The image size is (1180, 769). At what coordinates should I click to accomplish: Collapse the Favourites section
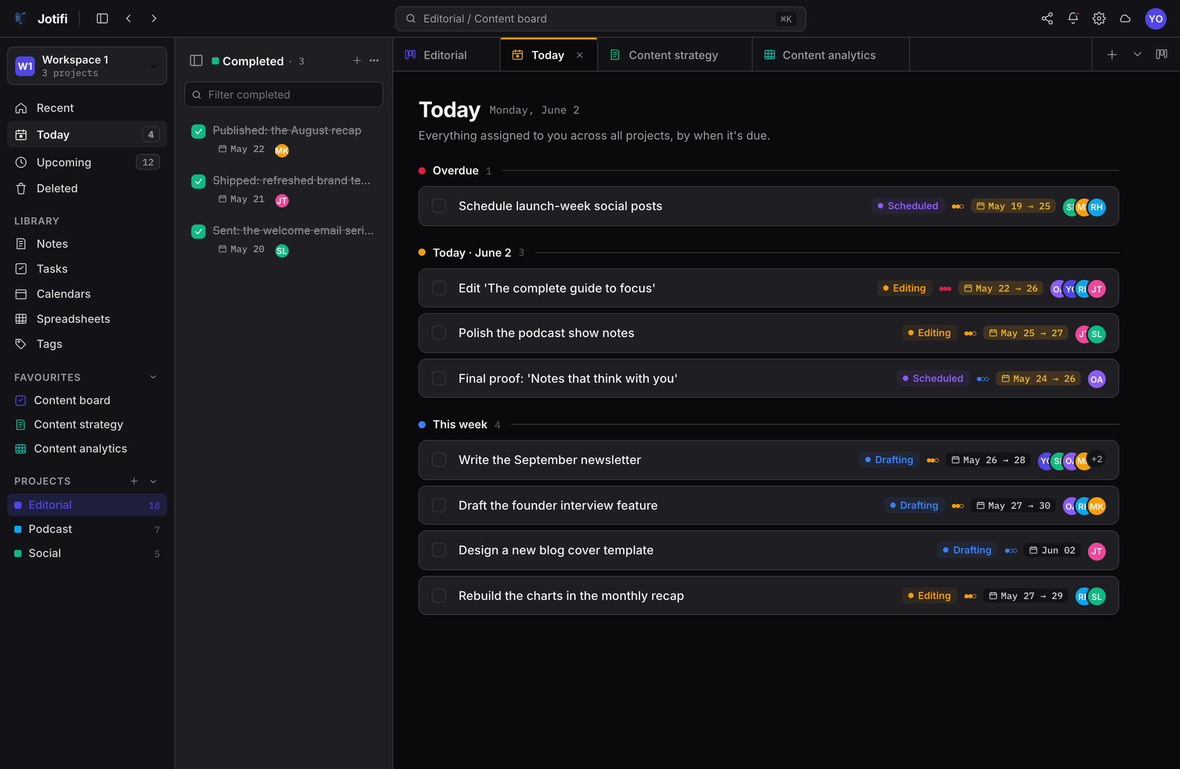tap(154, 377)
